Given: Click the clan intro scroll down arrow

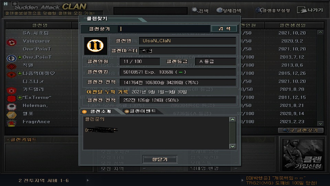Looking at the screenshot, I should point(233,146).
